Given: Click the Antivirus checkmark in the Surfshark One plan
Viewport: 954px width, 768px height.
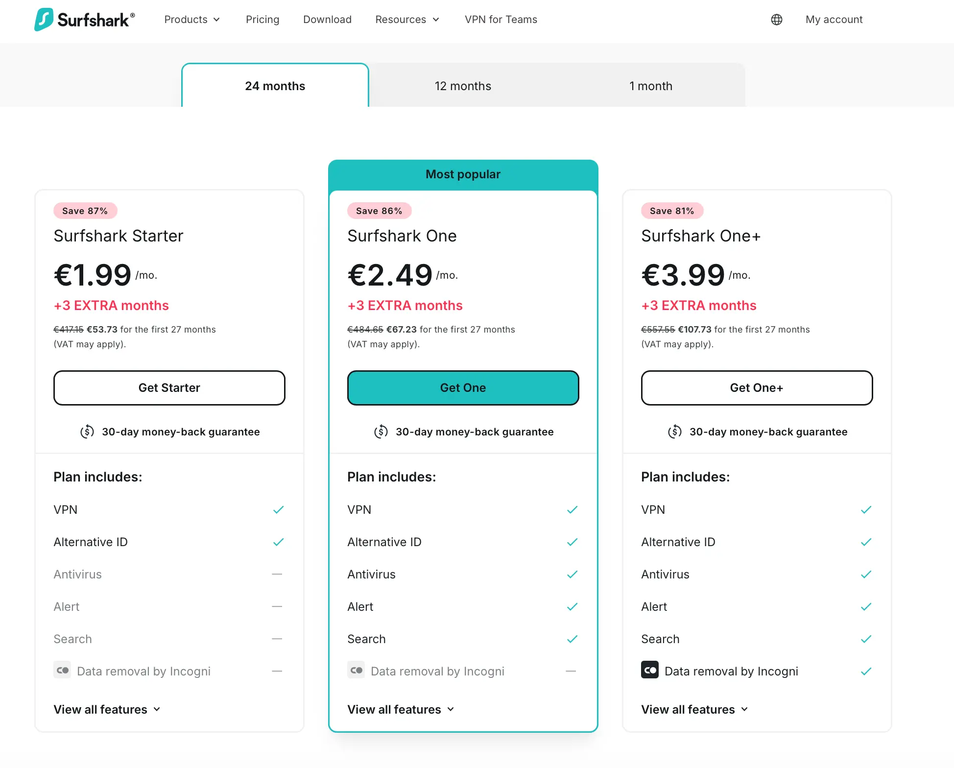Looking at the screenshot, I should click(572, 575).
